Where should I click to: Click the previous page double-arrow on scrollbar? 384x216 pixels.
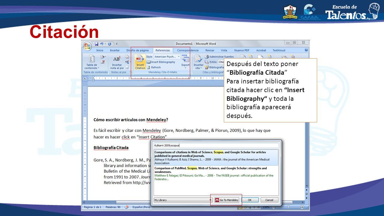coord(307,190)
